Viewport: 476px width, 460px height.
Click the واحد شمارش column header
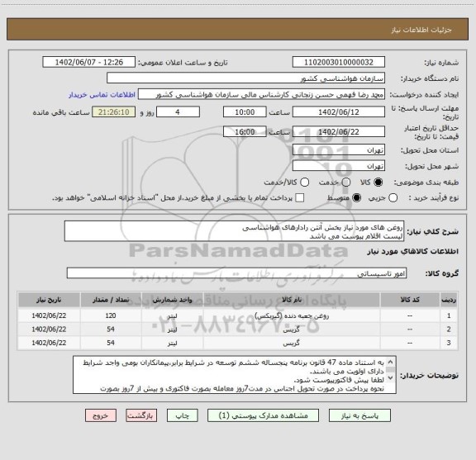(x=172, y=300)
